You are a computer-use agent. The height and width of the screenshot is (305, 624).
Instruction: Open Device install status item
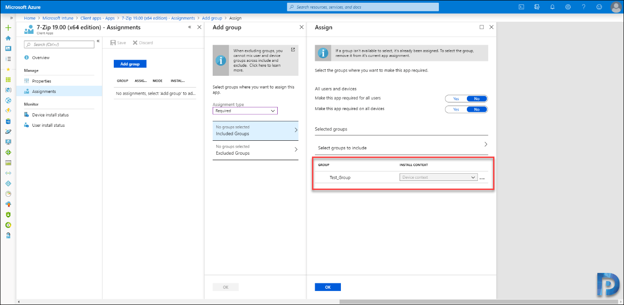pos(50,115)
